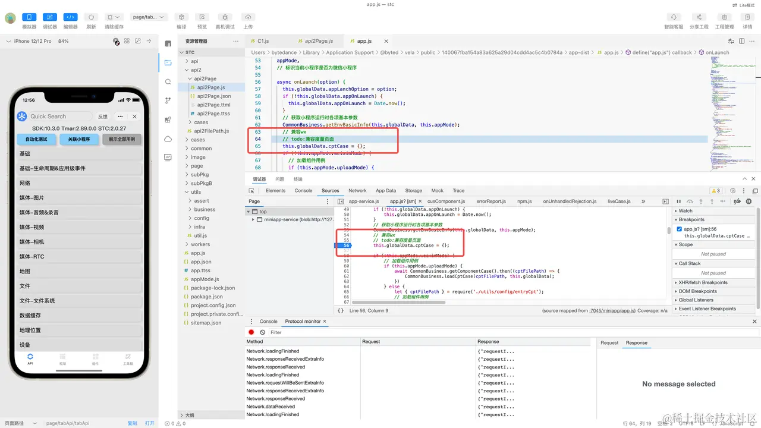Open the resource explorer more options ellipsis
Screen dimensions: 761x428
(236, 42)
